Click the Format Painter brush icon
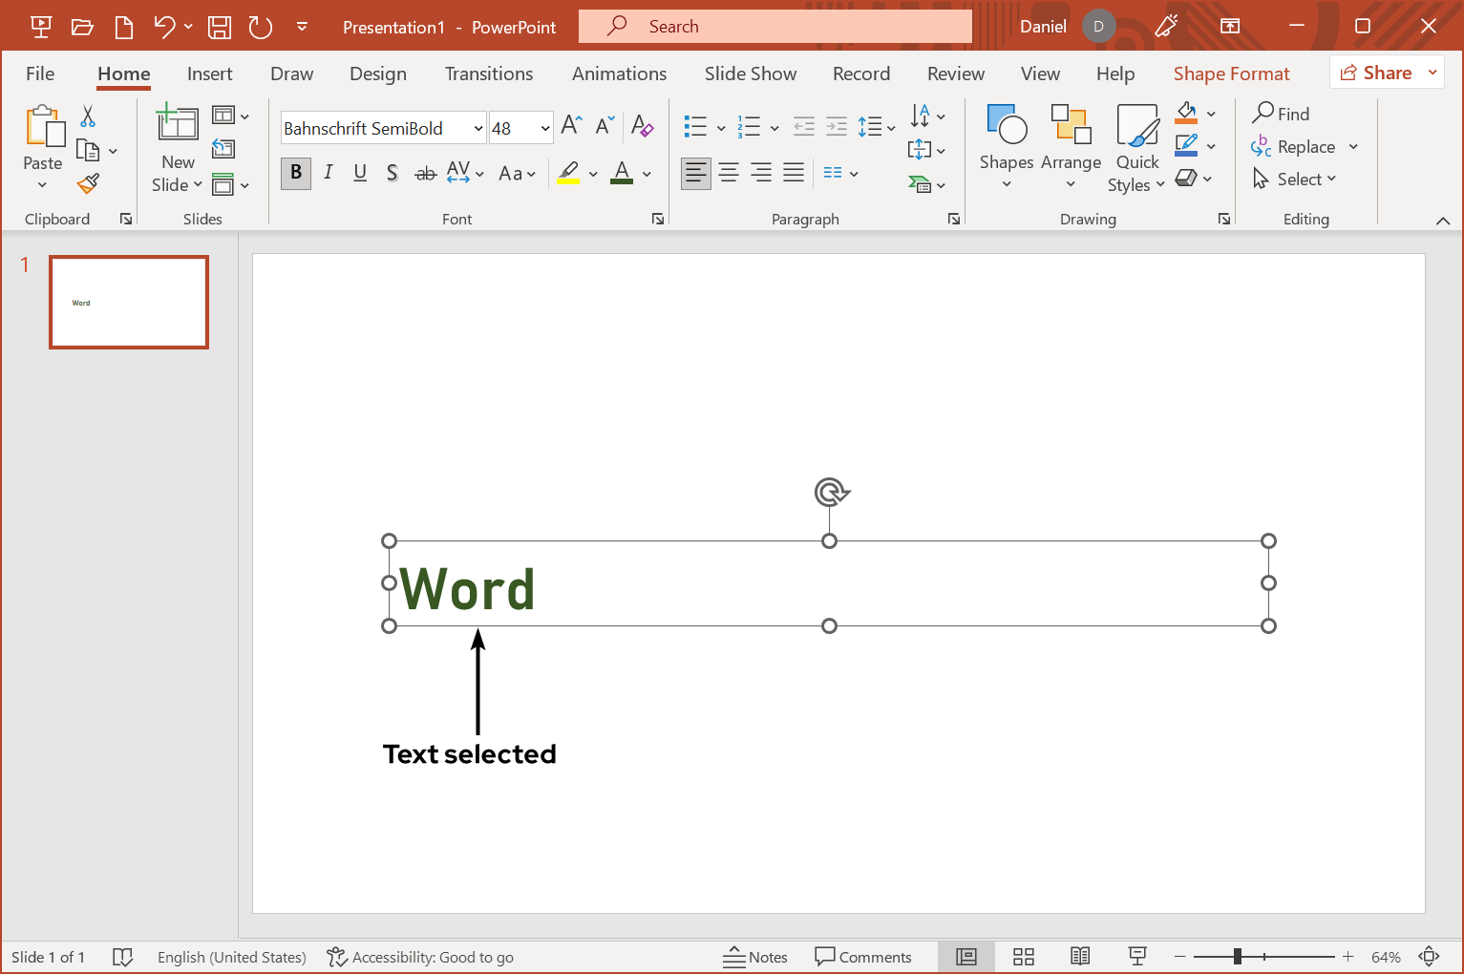This screenshot has width=1464, height=974. point(89,182)
